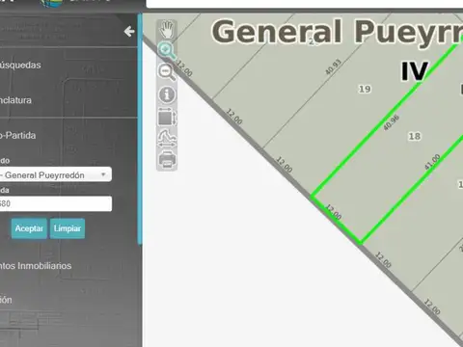
Task: Activate the zoom in magnifier tool
Action: coord(167,50)
